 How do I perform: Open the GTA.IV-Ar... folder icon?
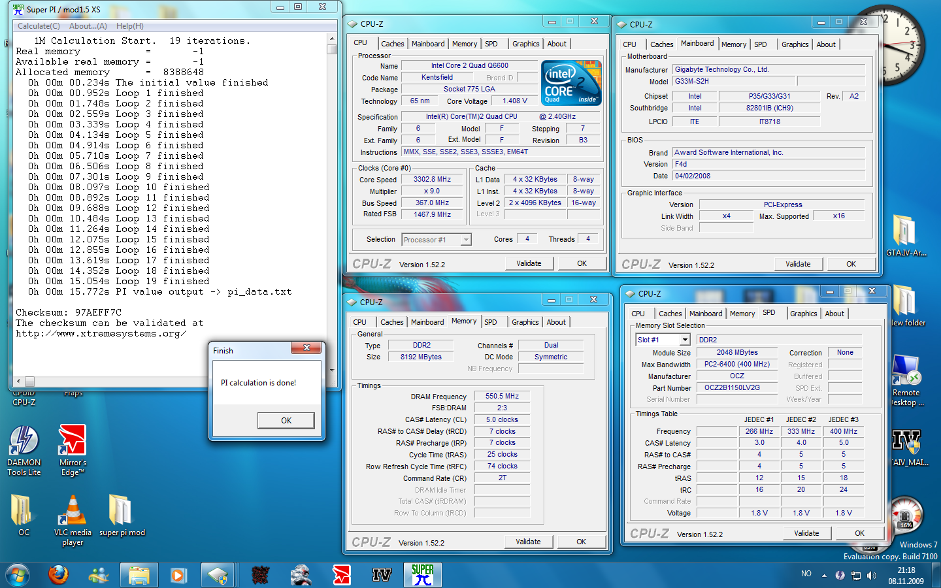pos(906,235)
